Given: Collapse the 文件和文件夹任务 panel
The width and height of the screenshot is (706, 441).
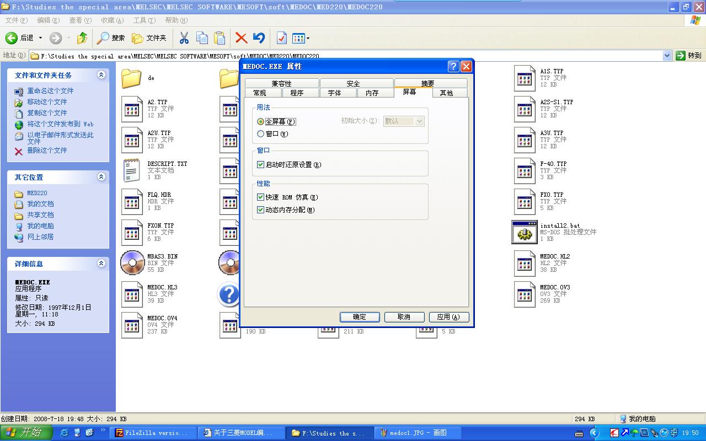Looking at the screenshot, I should [x=101, y=75].
